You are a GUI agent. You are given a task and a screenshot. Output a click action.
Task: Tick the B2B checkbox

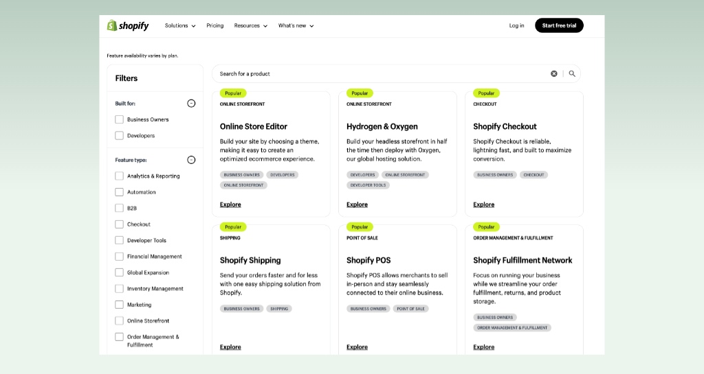[x=119, y=209]
